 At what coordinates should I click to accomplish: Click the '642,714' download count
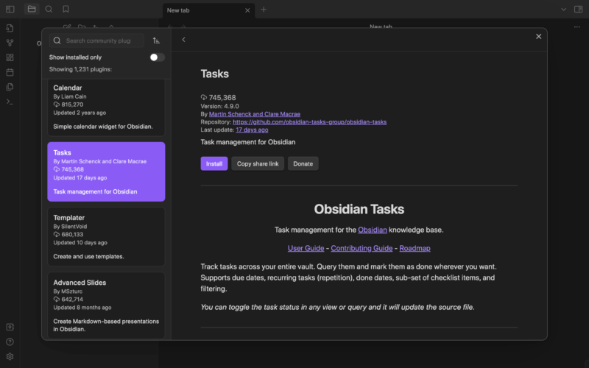coord(72,300)
